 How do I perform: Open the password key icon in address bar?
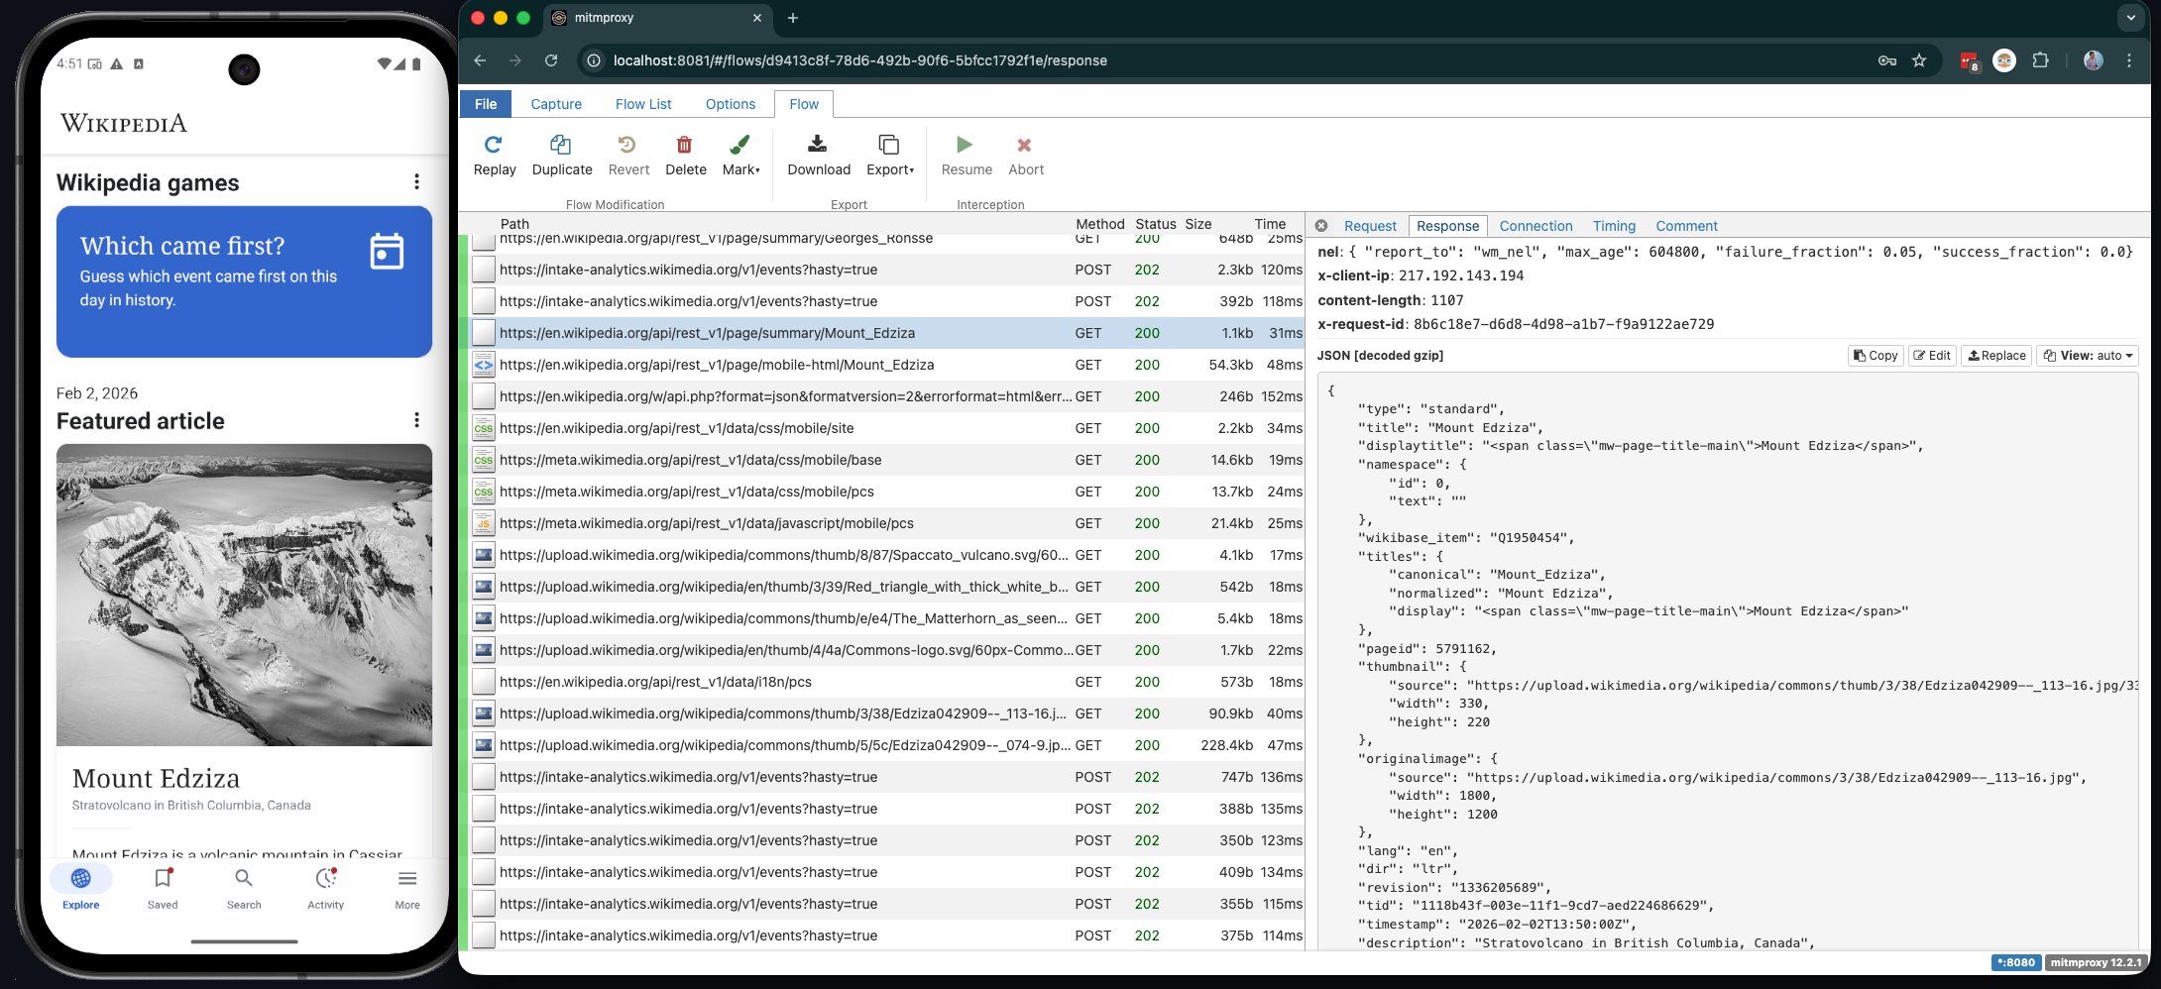point(1887,60)
